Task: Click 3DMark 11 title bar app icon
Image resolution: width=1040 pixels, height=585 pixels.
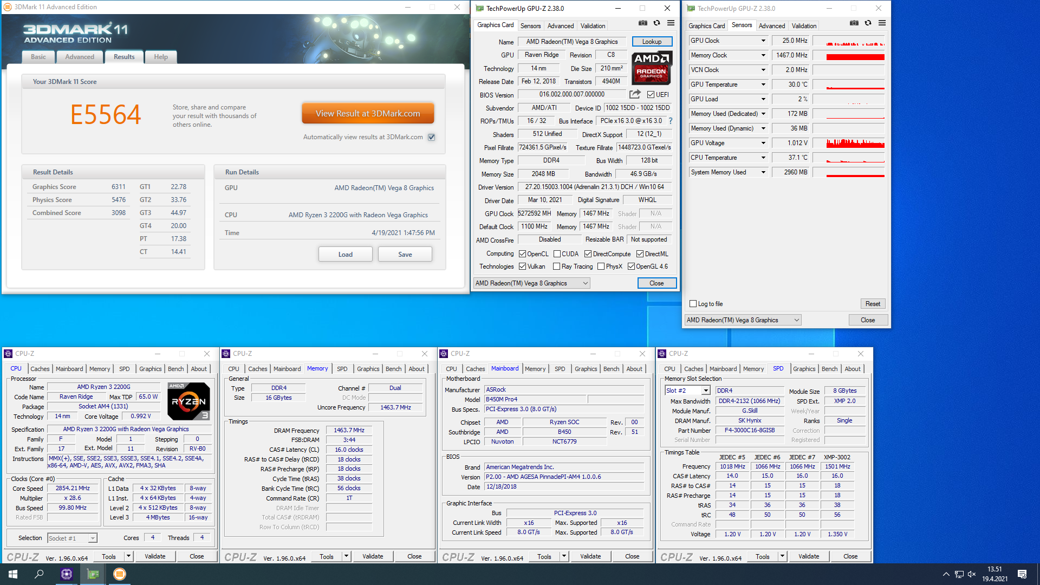Action: pos(8,7)
